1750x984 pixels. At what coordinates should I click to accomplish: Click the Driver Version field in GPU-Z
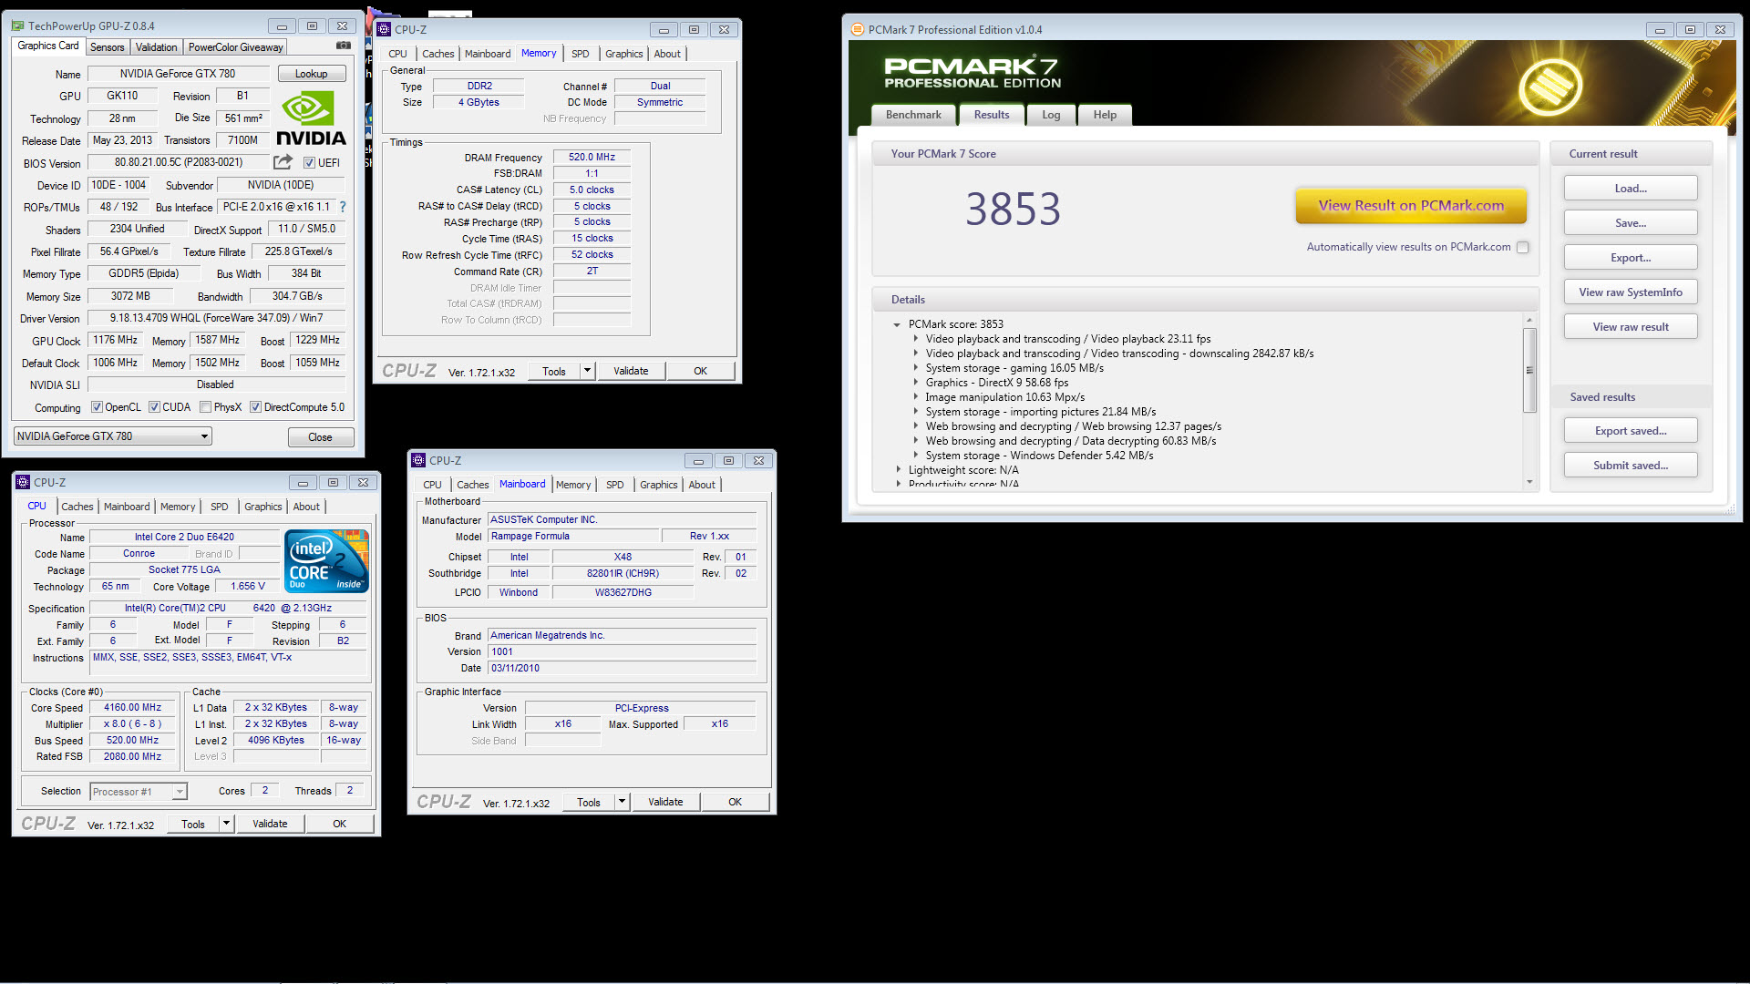click(216, 318)
